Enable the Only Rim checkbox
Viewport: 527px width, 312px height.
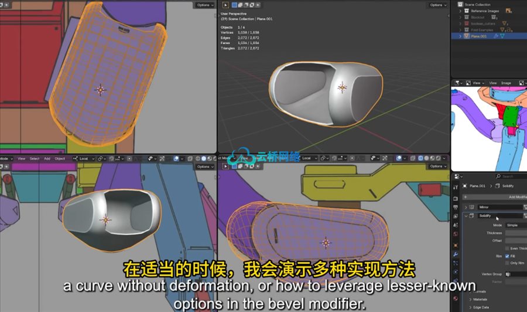tap(507, 263)
